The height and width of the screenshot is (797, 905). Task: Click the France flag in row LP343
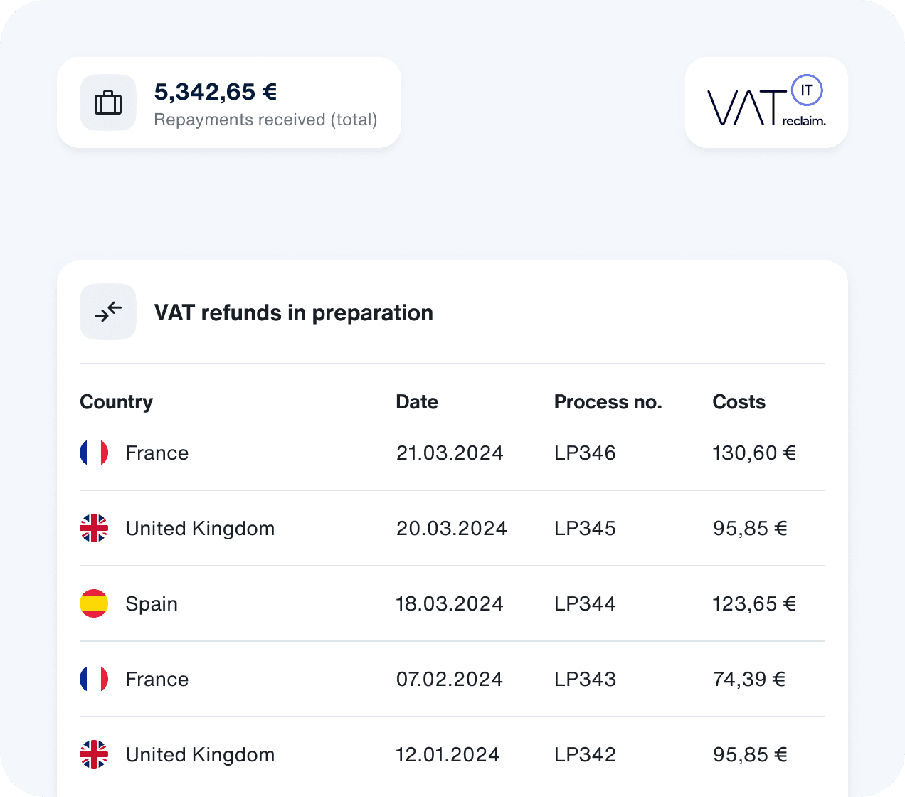point(94,679)
